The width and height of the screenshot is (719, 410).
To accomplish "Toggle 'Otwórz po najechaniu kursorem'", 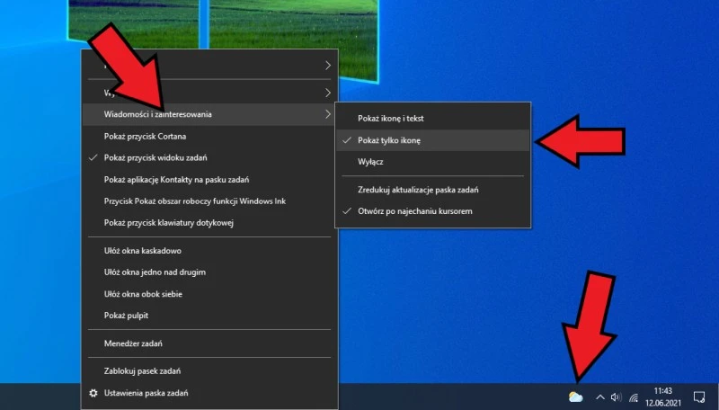I will click(413, 210).
